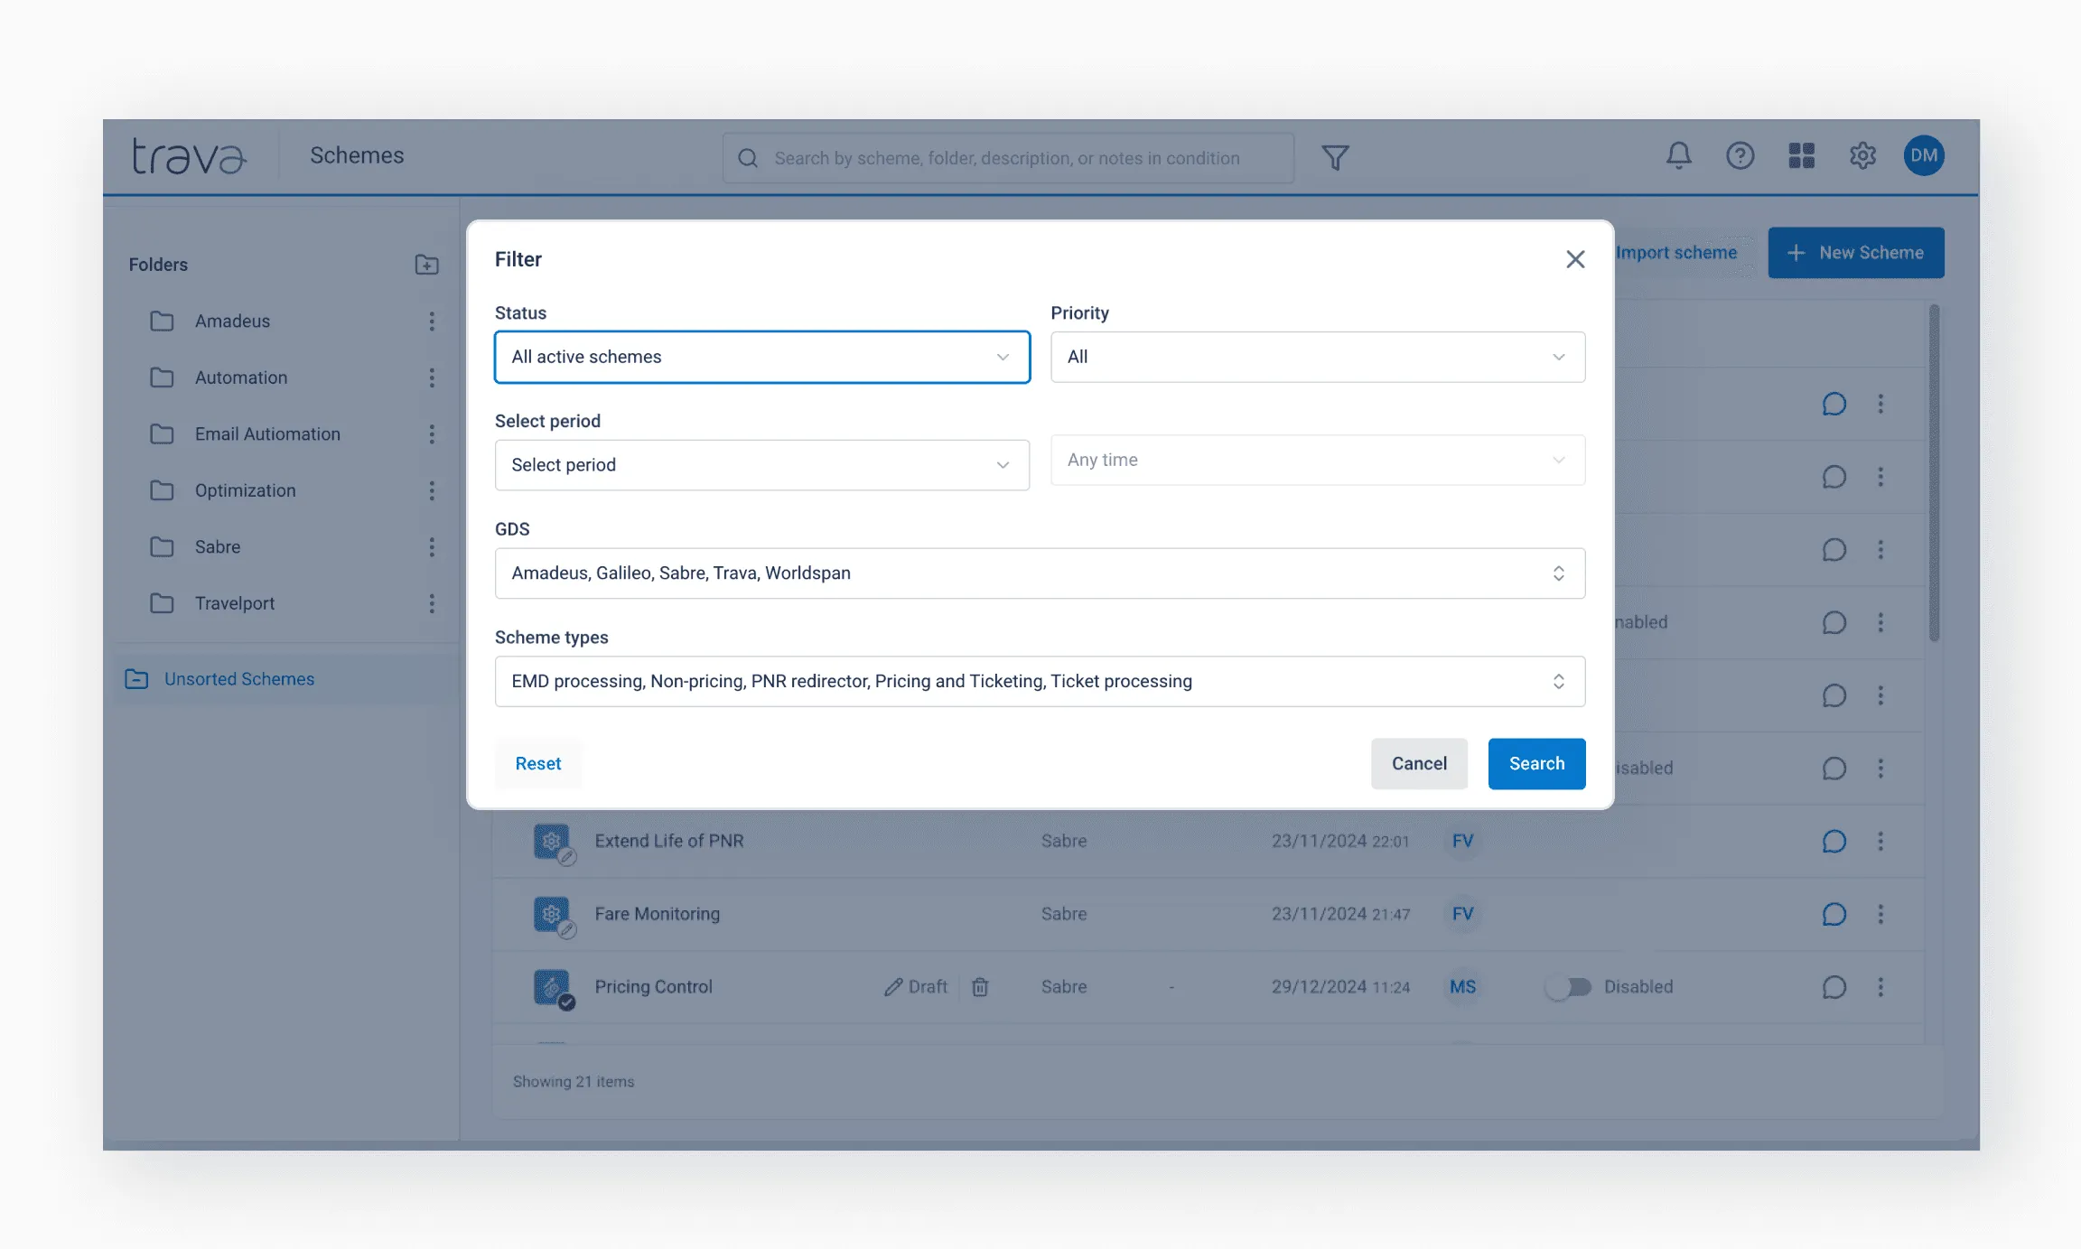Click the comment icon on Fare Monitoring row
The width and height of the screenshot is (2081, 1249).
(1834, 914)
